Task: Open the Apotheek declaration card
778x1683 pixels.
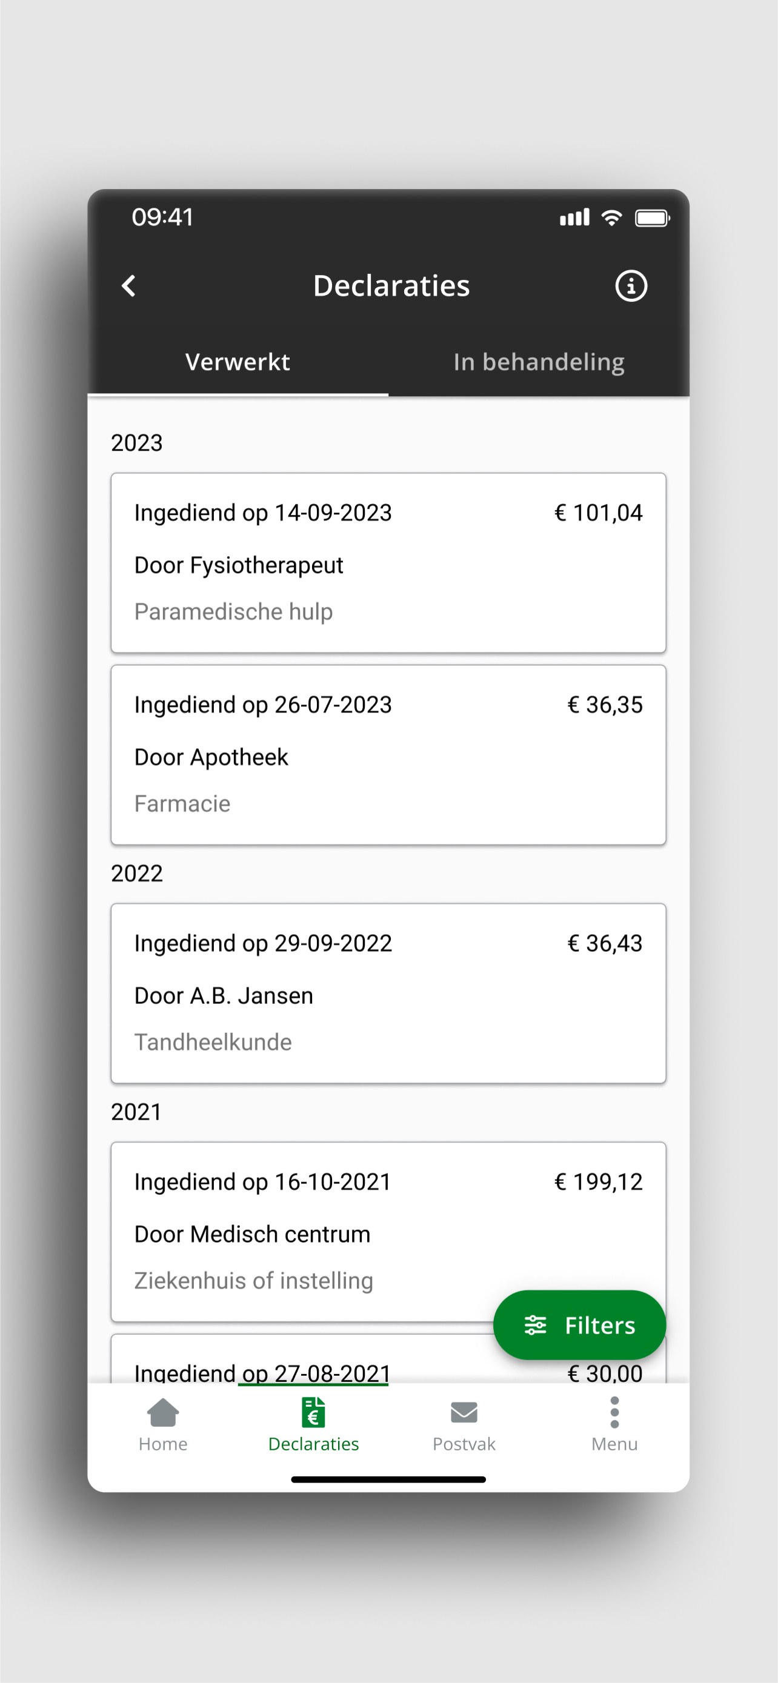Action: [388, 755]
